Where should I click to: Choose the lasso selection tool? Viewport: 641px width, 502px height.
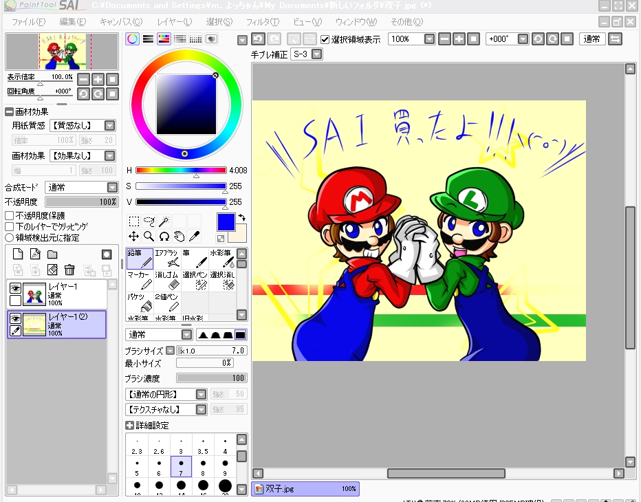149,221
